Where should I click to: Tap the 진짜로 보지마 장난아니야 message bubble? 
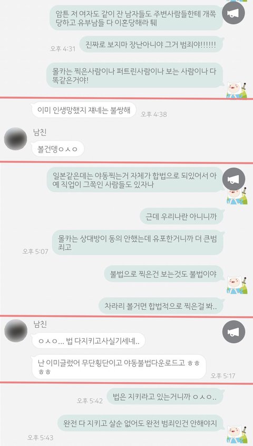pos(151,45)
